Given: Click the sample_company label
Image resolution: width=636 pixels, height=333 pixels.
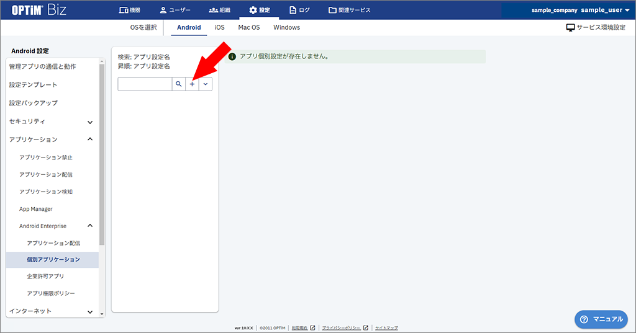Looking at the screenshot, I should tap(555, 10).
